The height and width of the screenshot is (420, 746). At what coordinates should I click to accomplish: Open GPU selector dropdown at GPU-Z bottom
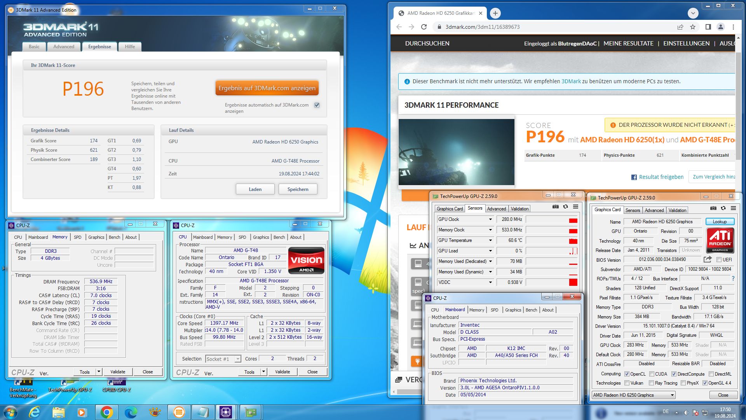click(633, 395)
